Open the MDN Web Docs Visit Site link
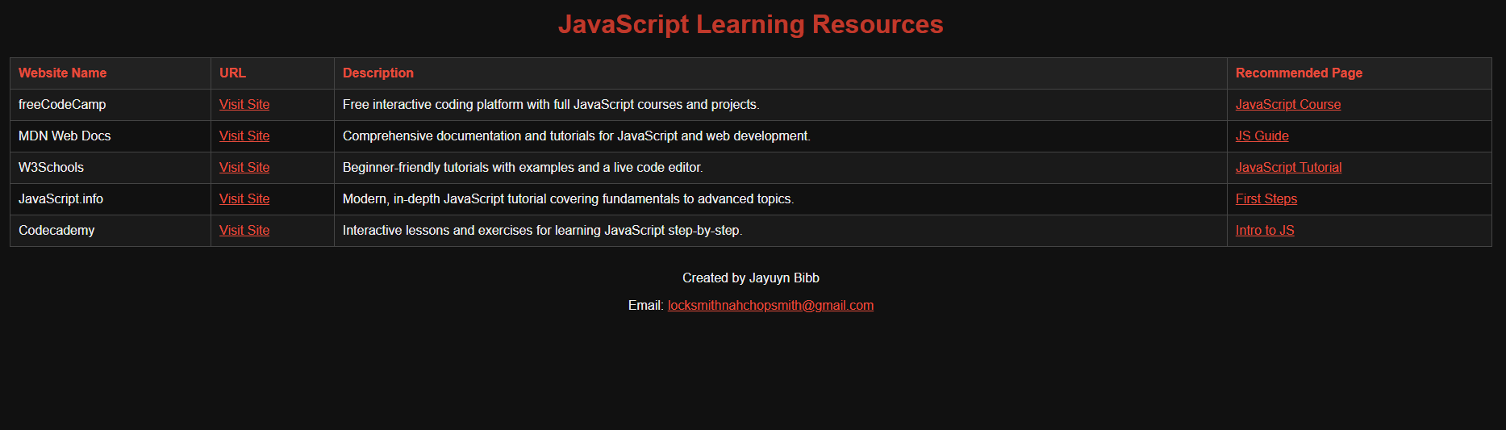Image resolution: width=1506 pixels, height=430 pixels. [244, 136]
